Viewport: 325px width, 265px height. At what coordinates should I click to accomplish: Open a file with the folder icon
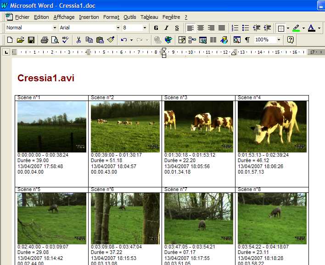20,39
